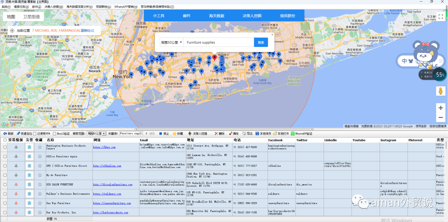Click the Furniture supplies search field
Screen dimensions: 448x222
tap(219, 42)
